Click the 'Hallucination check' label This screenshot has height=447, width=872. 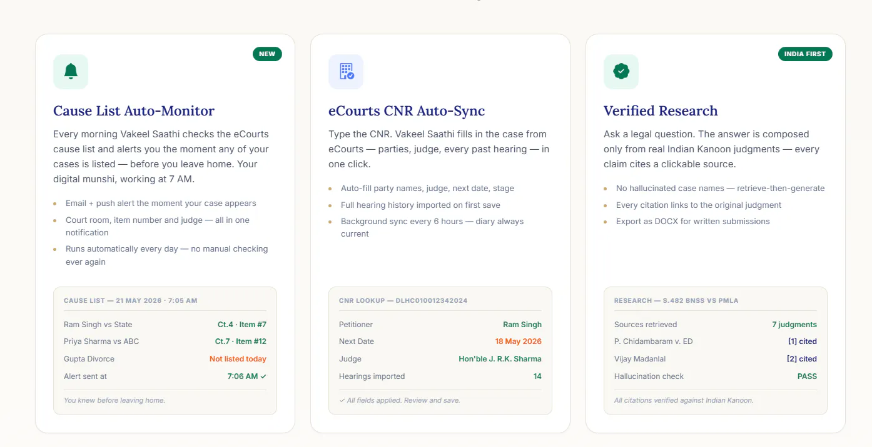click(x=649, y=376)
